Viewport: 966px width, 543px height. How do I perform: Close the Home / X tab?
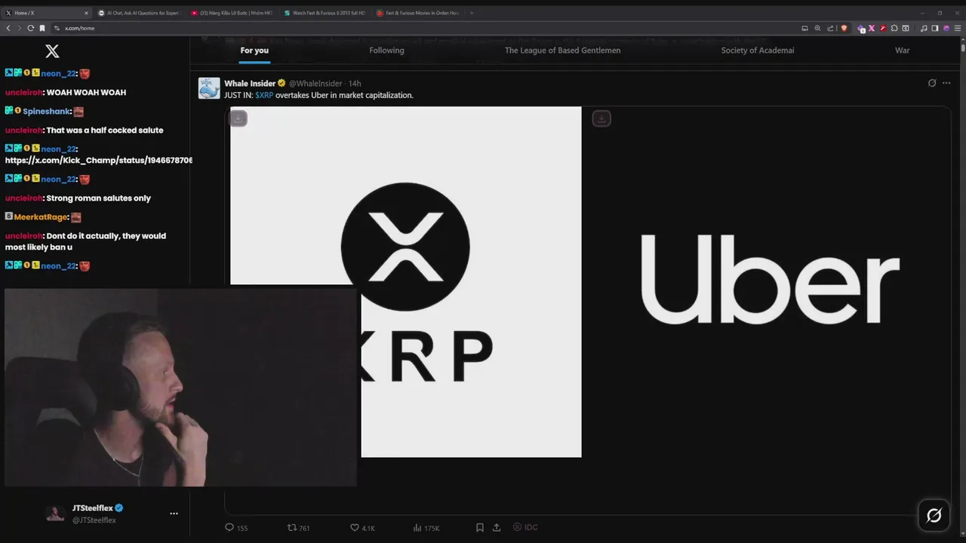(86, 13)
